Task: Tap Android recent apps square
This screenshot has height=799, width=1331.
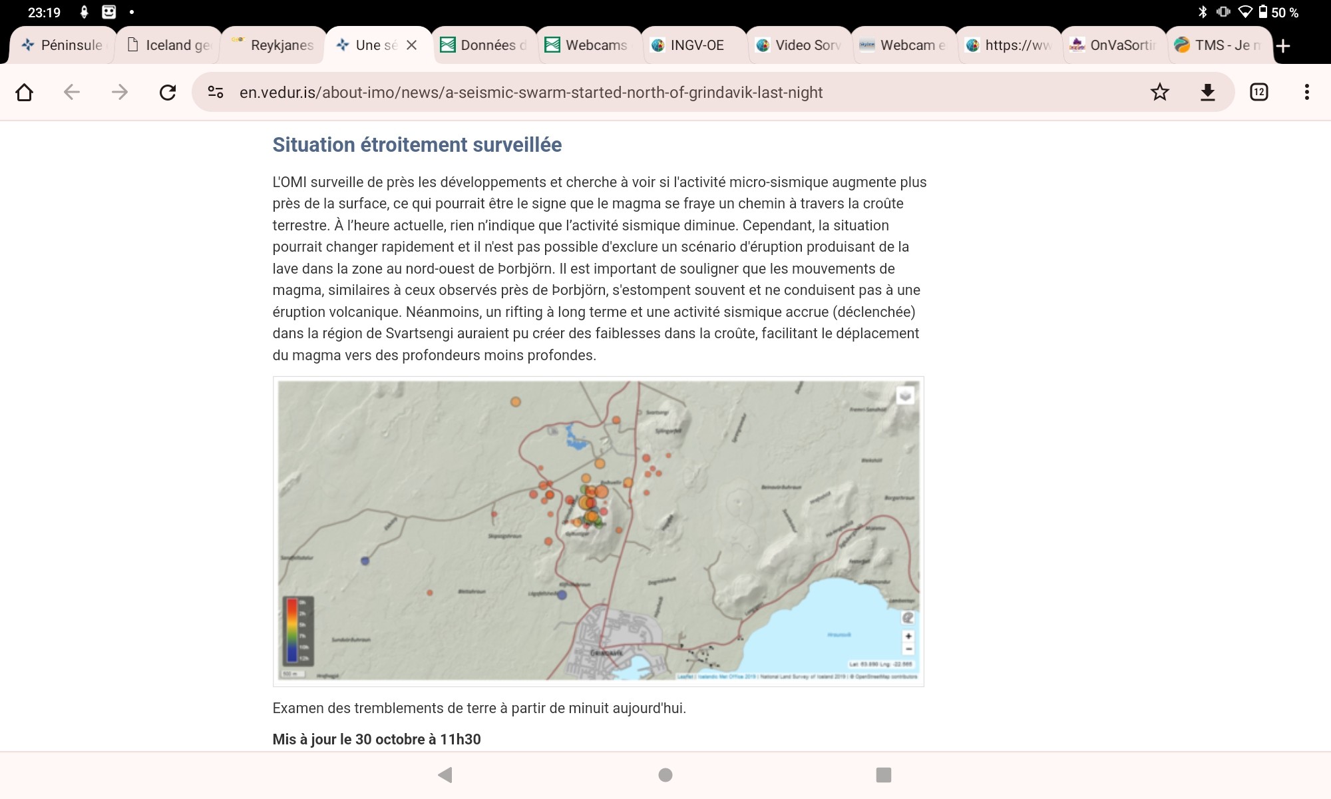Action: (x=884, y=774)
